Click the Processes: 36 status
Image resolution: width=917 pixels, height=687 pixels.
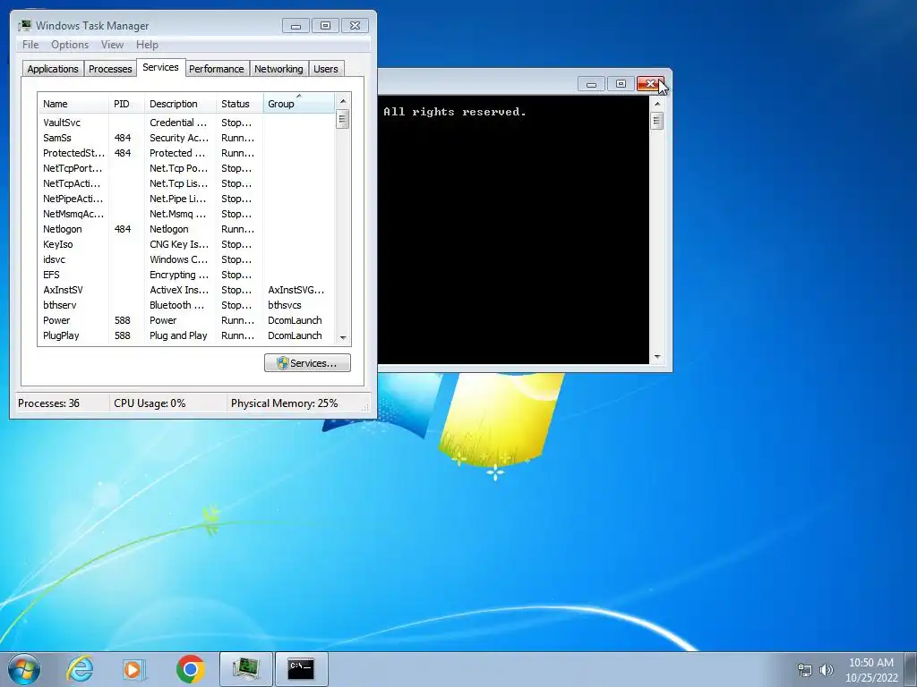48,403
